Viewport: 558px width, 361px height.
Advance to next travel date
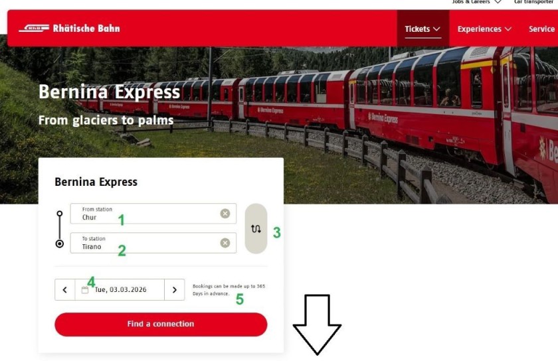[x=174, y=290]
